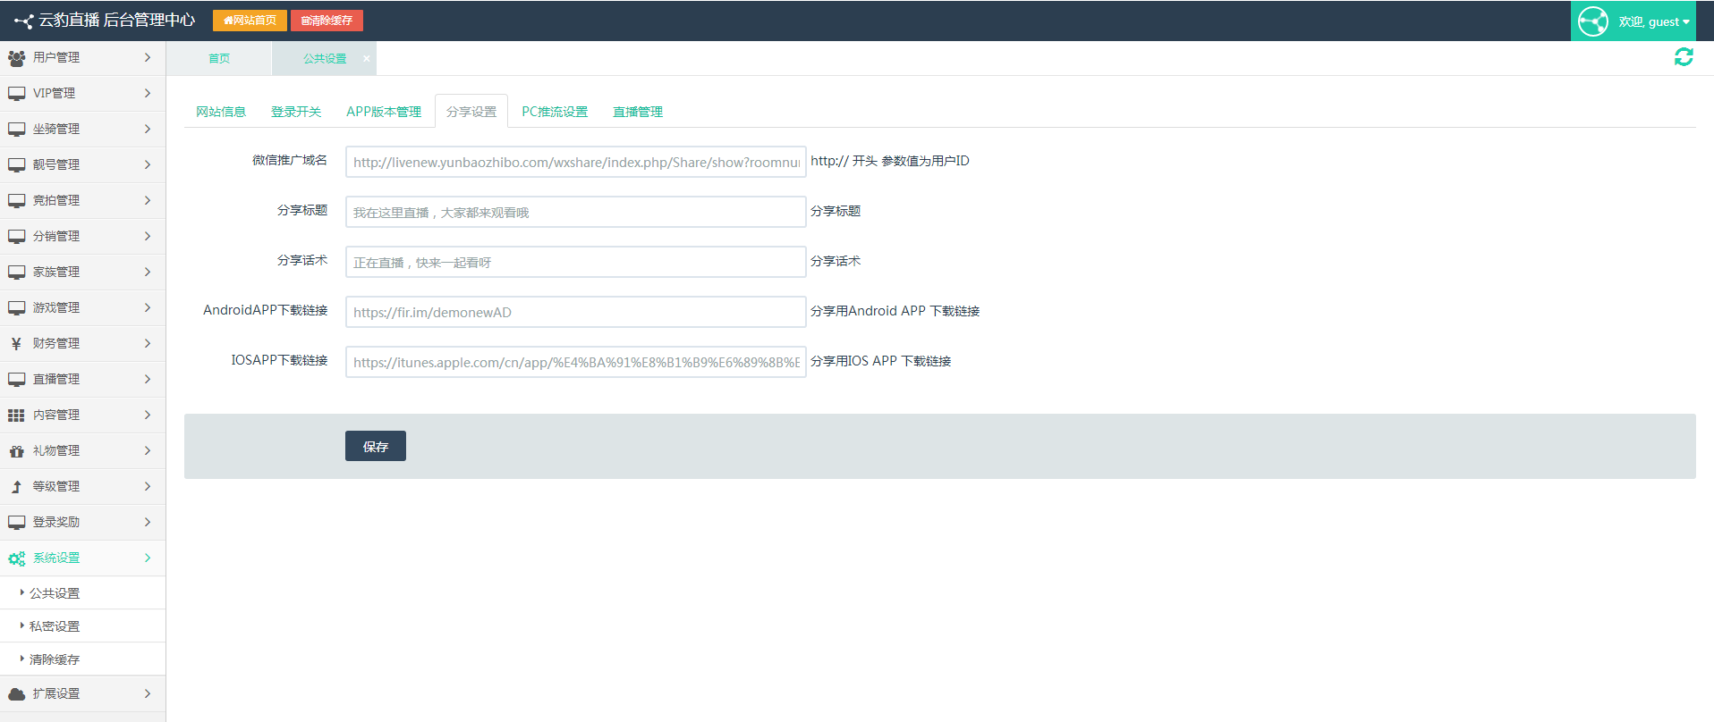Expand 坐骑管理 with its chevron
This screenshot has height=722, width=1714.
coord(148,129)
